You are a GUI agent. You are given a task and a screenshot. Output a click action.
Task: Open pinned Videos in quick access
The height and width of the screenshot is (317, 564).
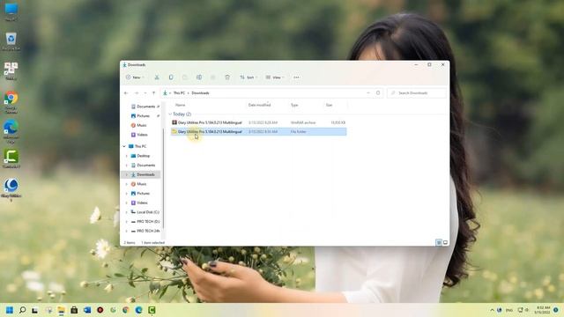(139, 135)
